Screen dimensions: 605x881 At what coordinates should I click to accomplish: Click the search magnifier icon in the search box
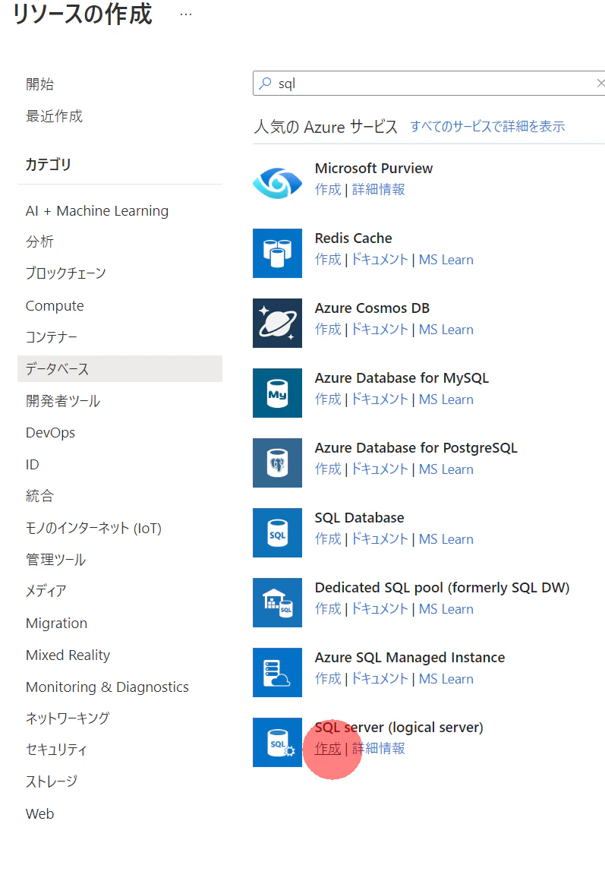(x=265, y=83)
